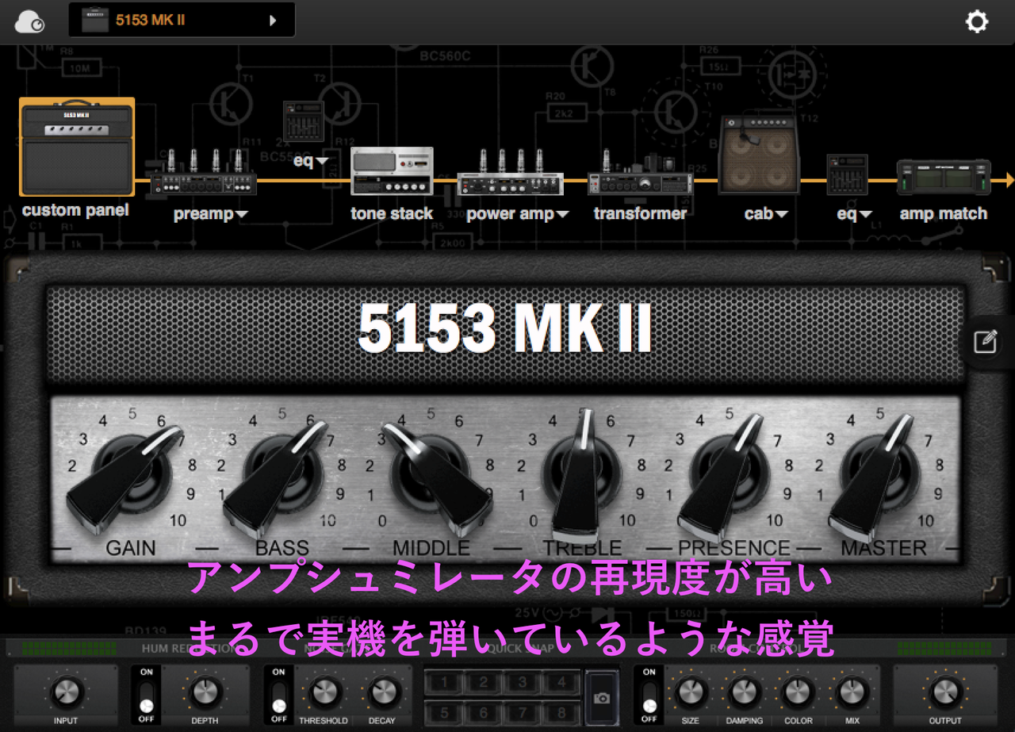Viewport: 1015px width, 732px height.
Task: Select quick snap slot 8
Action: [561, 712]
